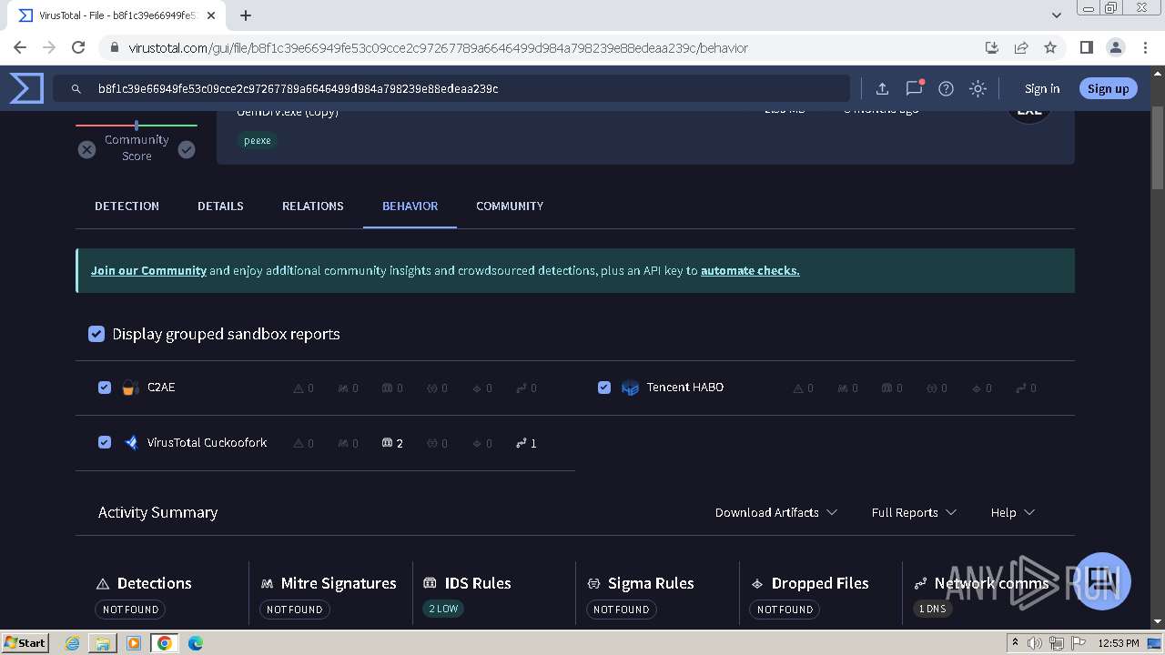Select the BEHAVIOR tab

pos(410,206)
